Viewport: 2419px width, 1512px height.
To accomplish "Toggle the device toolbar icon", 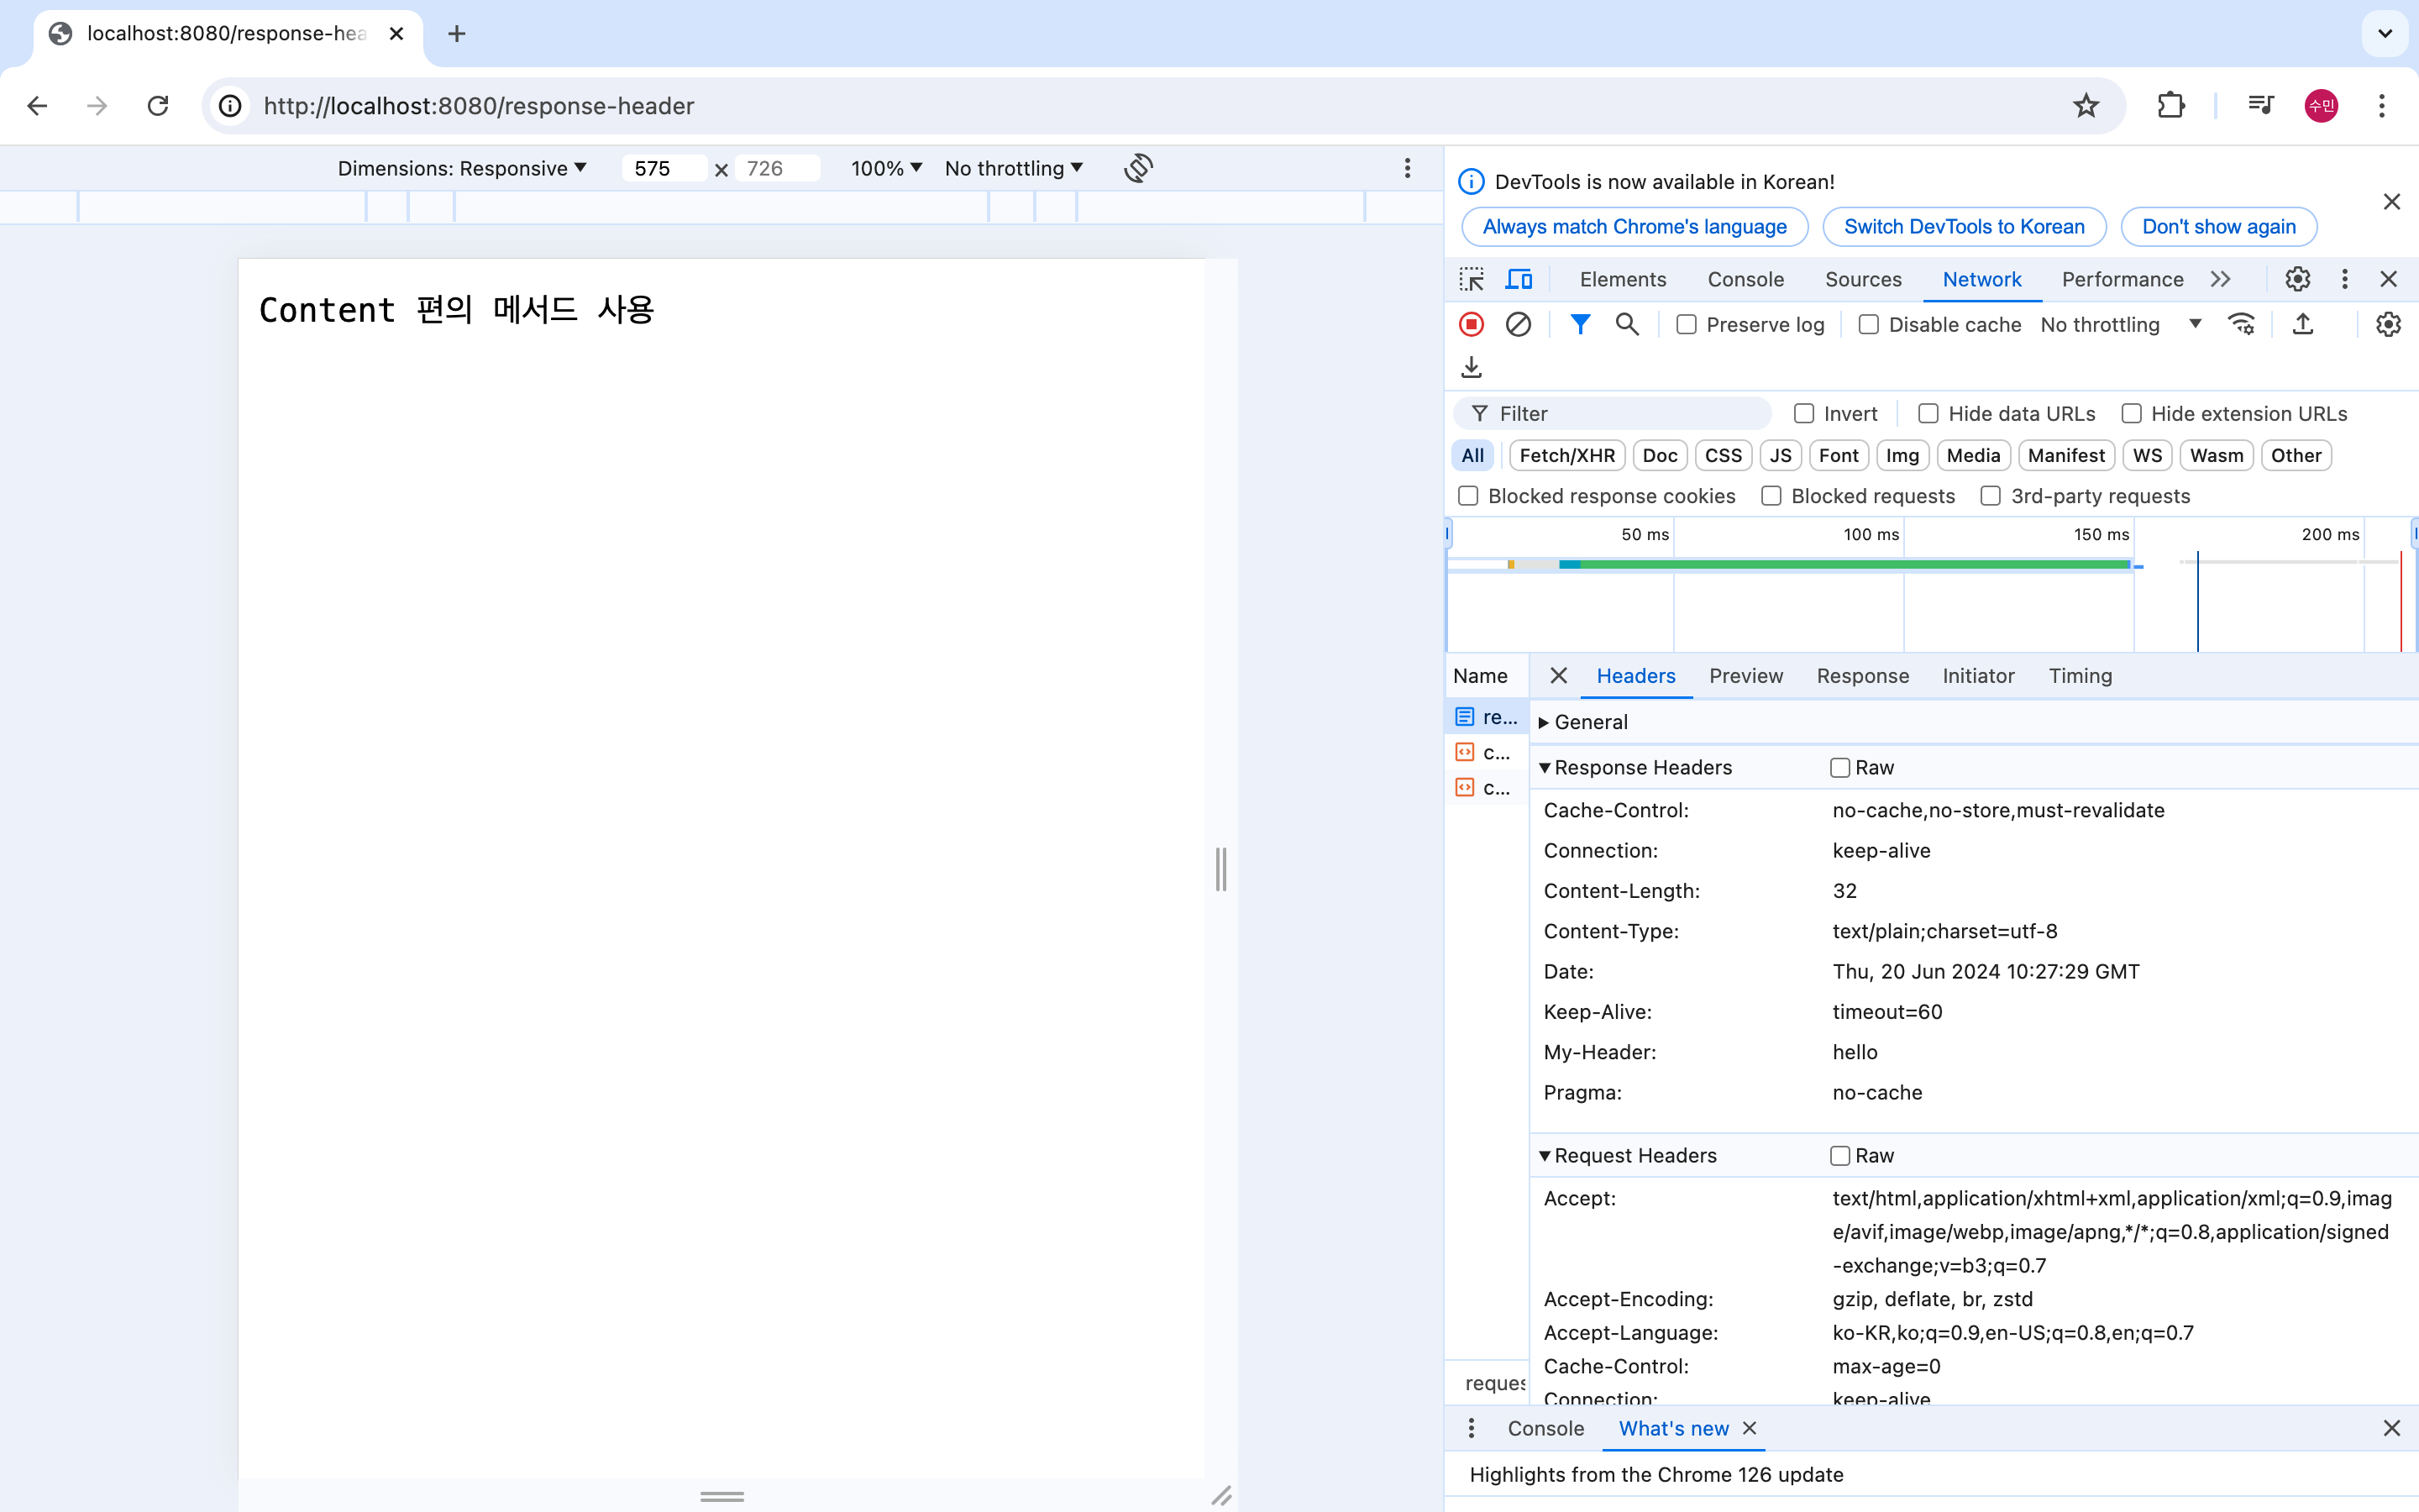I will (1519, 279).
